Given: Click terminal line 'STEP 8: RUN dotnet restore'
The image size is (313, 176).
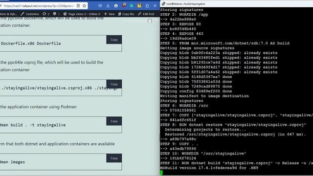Looking at the screenshot, I should tap(233, 125).
